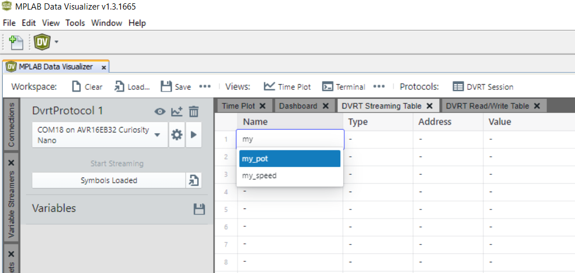This screenshot has height=273, width=575.
Task: Open the Variable Streamers side panel
Action: [11, 204]
